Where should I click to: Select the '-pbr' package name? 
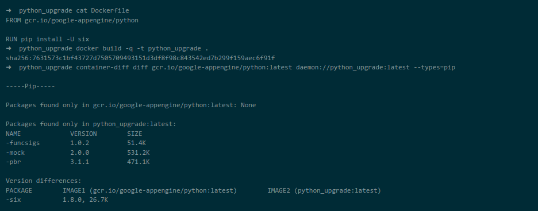coord(13,162)
